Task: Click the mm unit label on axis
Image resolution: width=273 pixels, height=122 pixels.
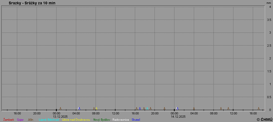Action: 269,3
